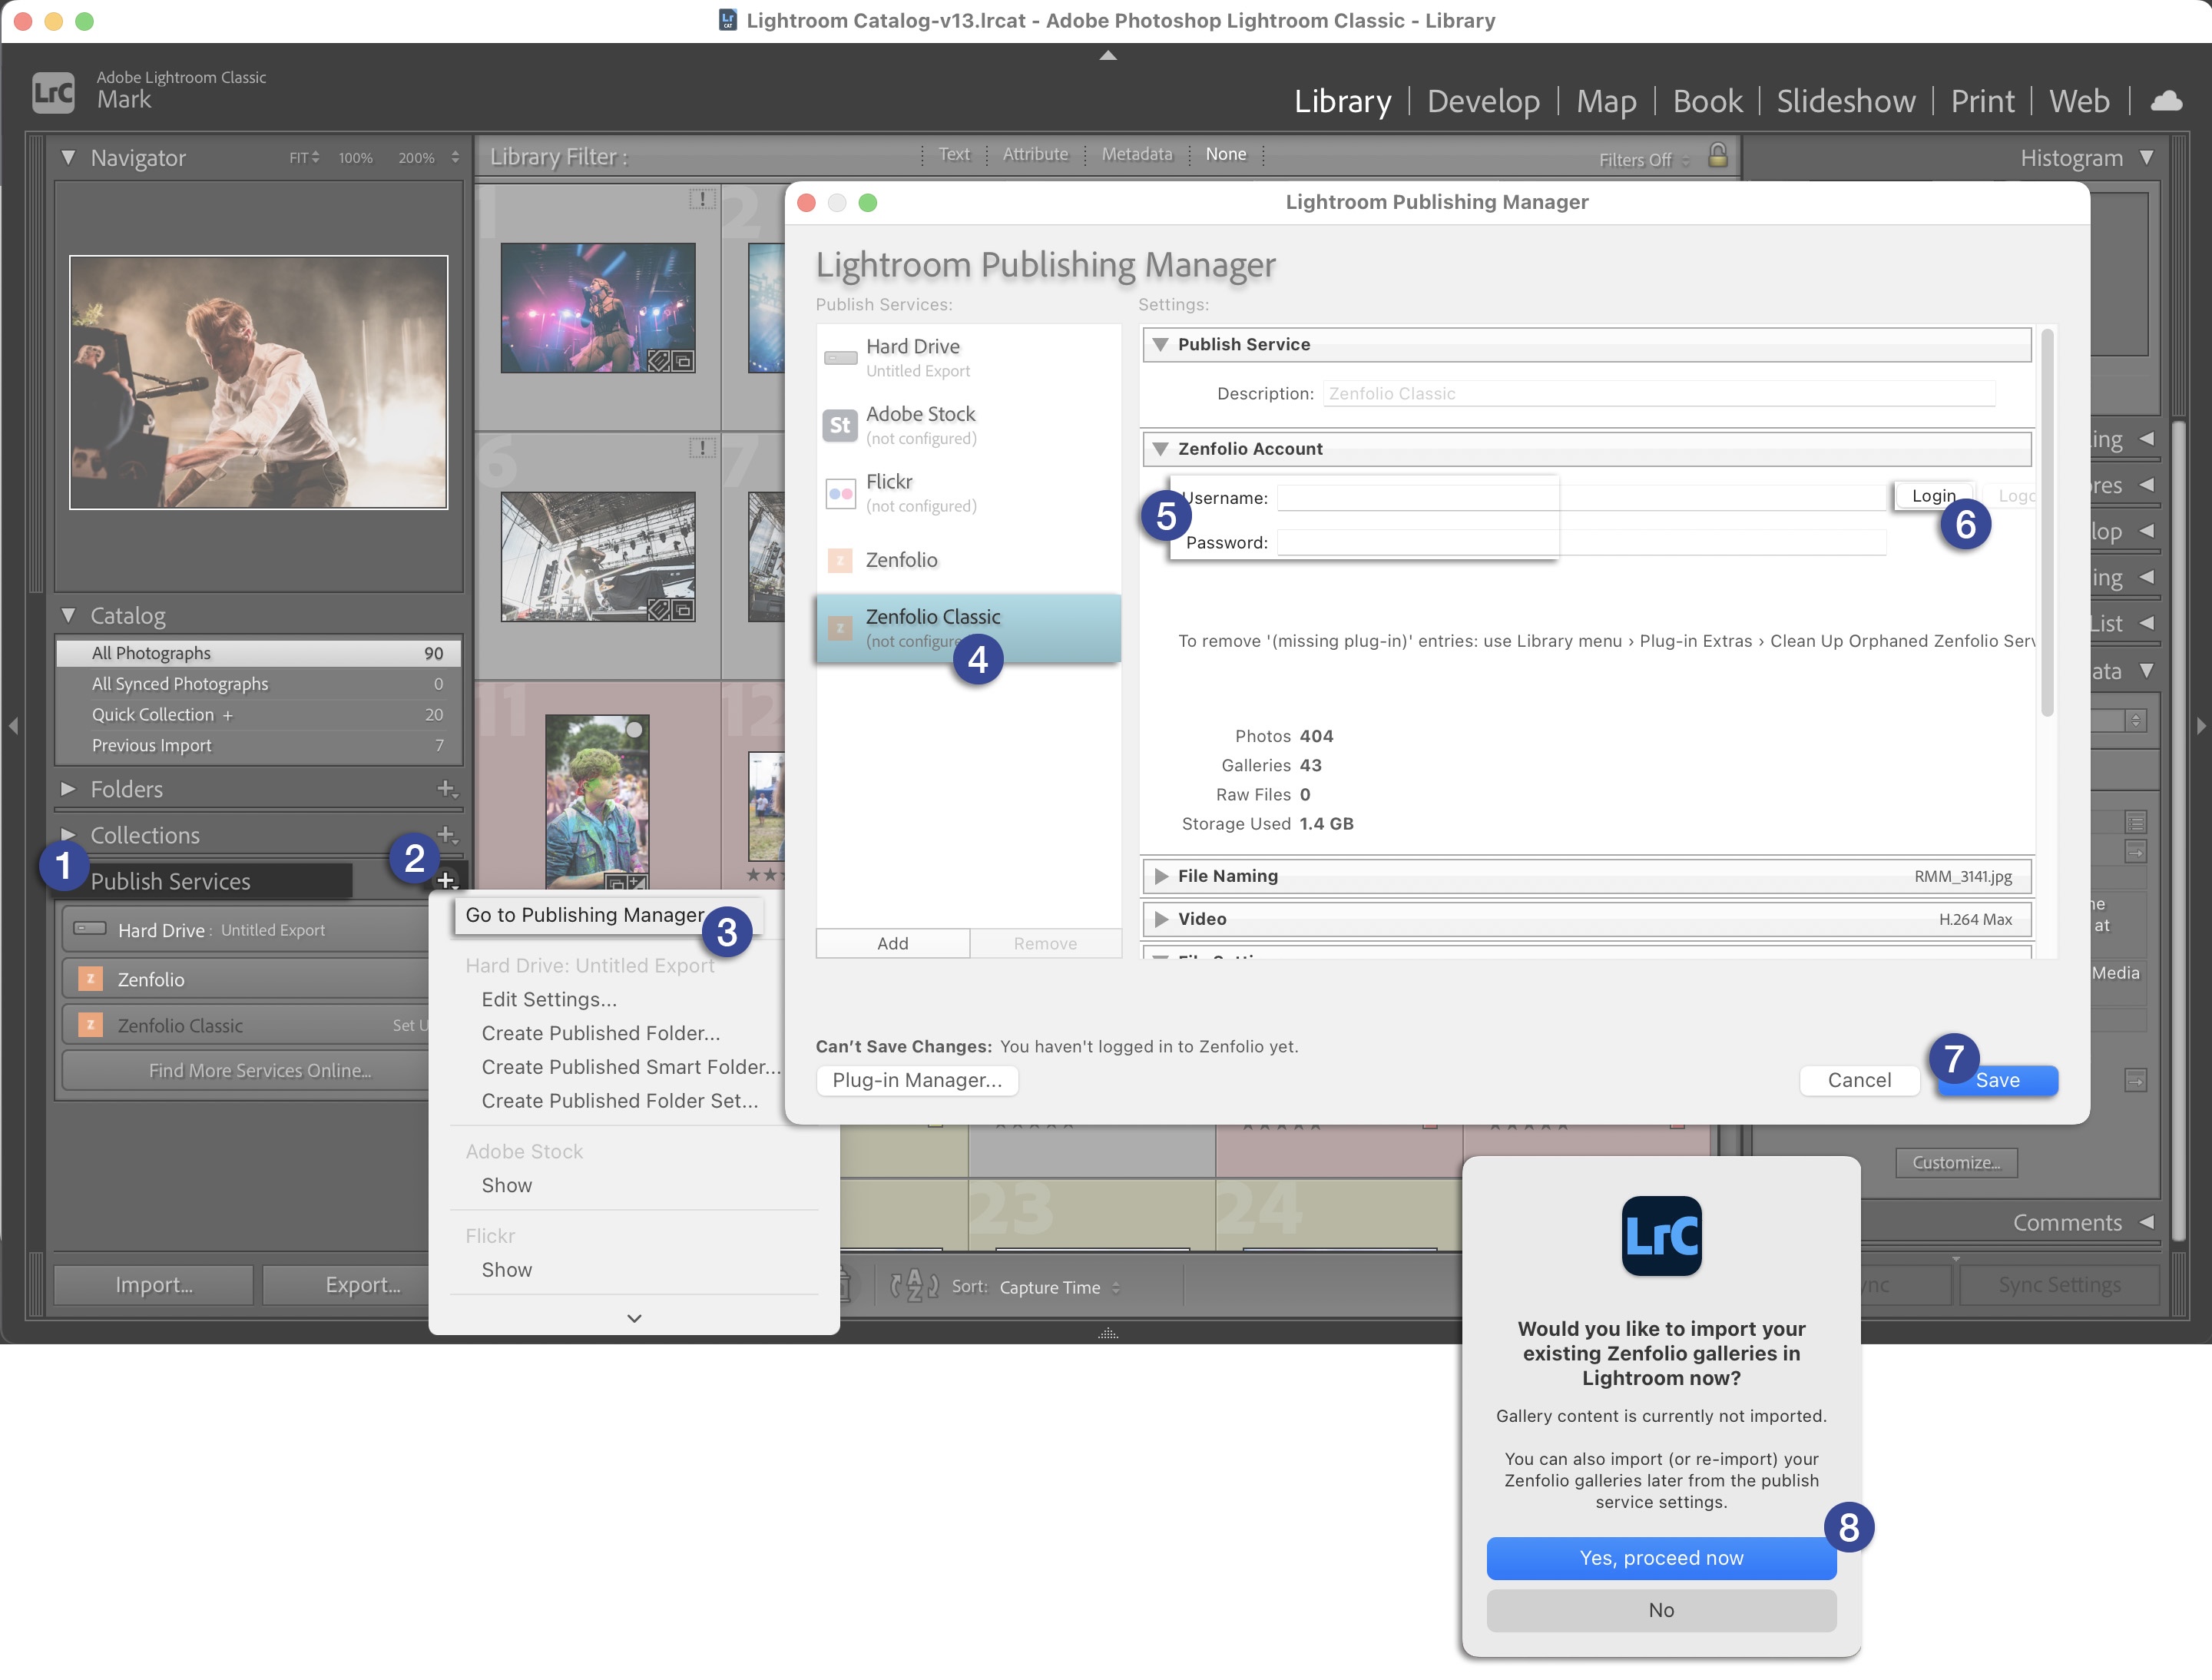2212x1680 pixels.
Task: Open the Print module
Action: (1983, 101)
